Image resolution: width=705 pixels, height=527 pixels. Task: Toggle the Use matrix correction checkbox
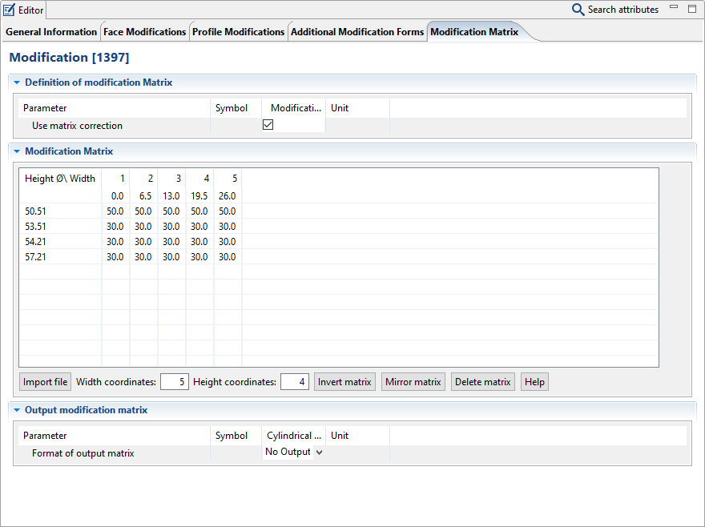[x=268, y=125]
